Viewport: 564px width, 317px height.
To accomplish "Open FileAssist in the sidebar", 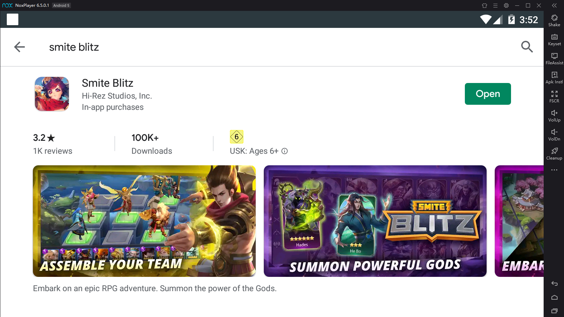I will (554, 59).
